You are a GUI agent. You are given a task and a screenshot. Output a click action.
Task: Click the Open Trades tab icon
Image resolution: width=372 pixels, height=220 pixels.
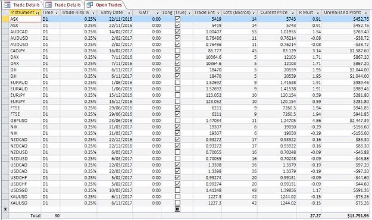point(89,5)
